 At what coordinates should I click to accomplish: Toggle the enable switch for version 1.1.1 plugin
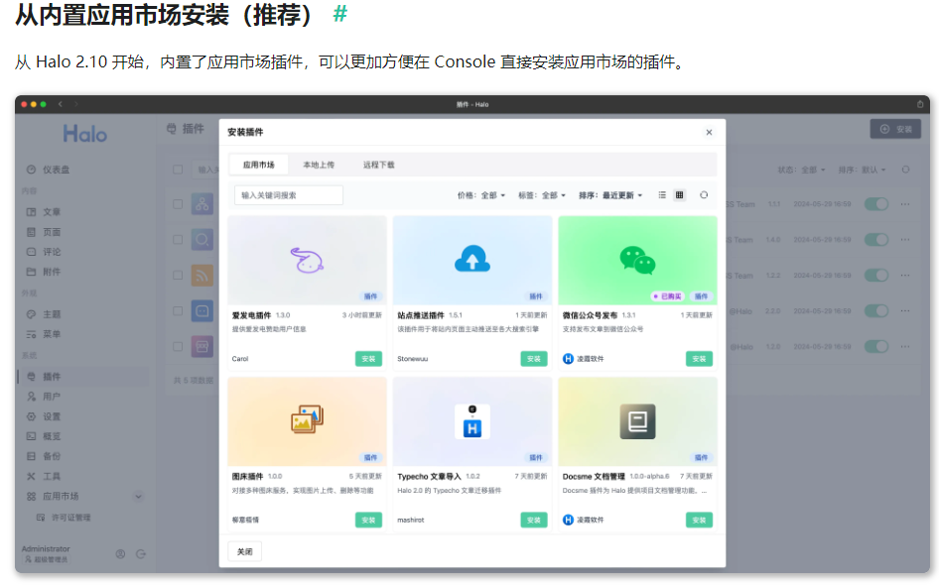point(876,204)
